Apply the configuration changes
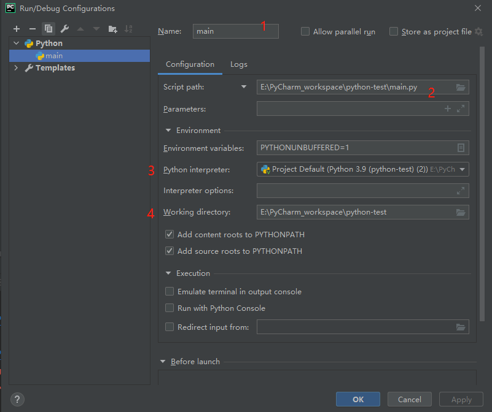 (461, 399)
